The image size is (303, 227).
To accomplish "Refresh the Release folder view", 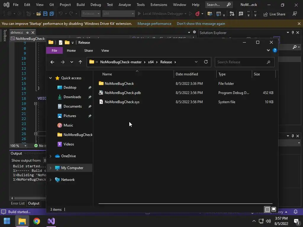I will [206, 62].
